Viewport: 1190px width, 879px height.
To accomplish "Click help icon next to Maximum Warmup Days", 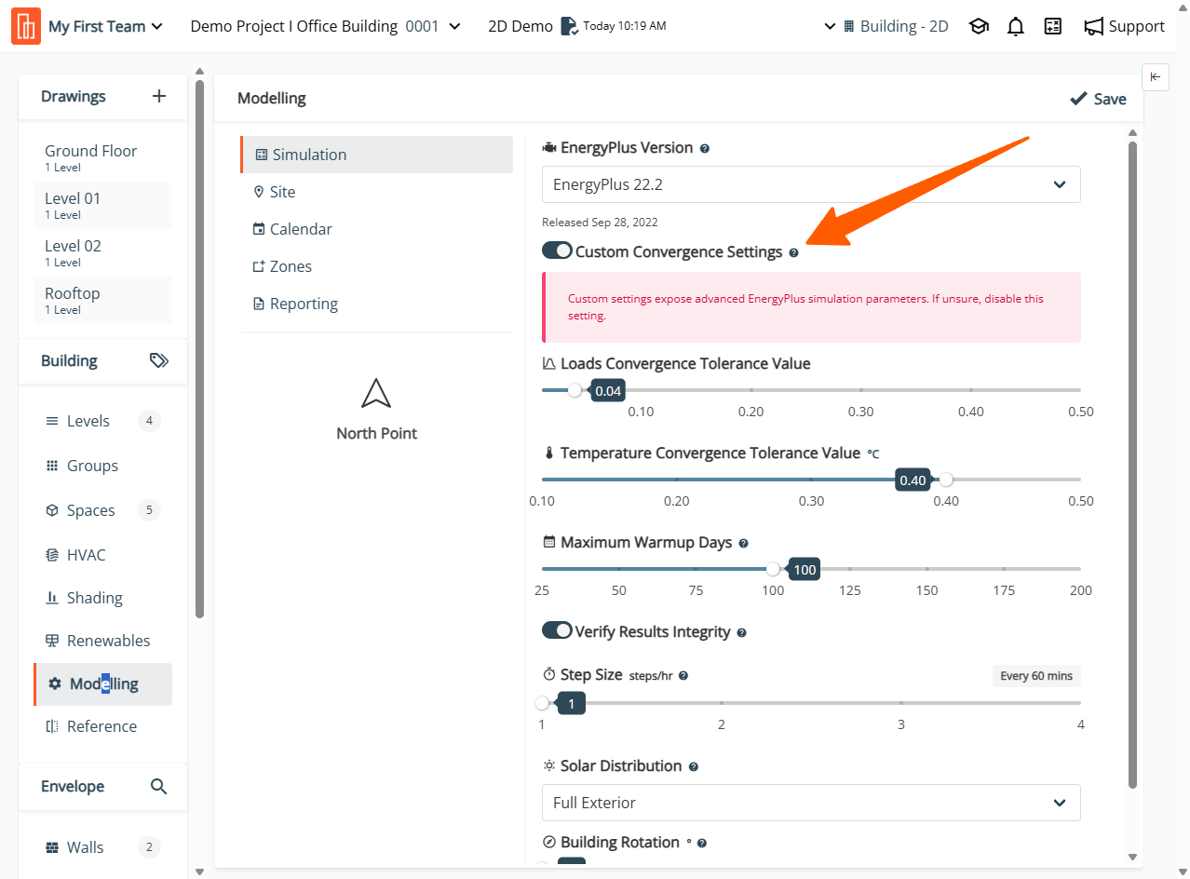I will [743, 543].
